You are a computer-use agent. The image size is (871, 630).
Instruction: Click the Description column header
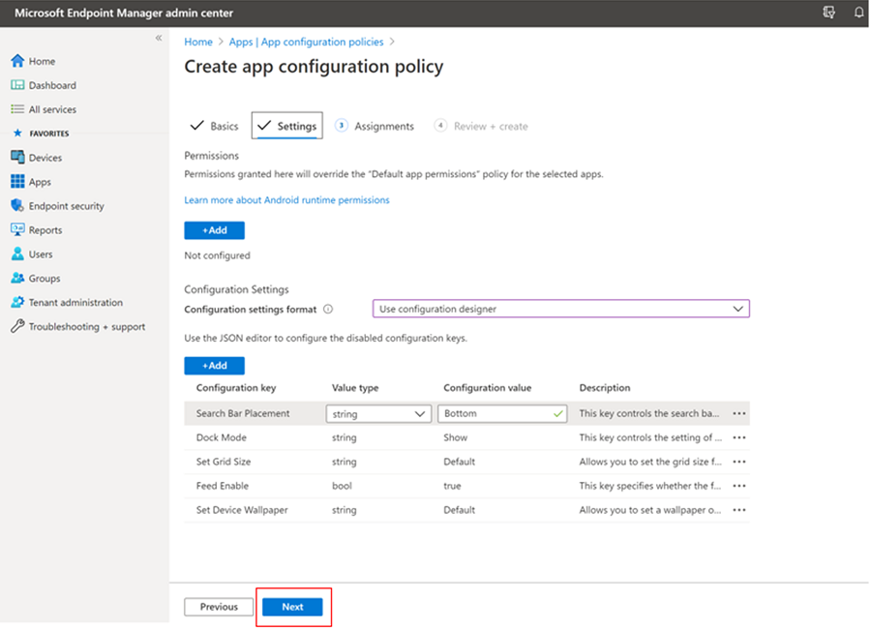[x=604, y=388]
